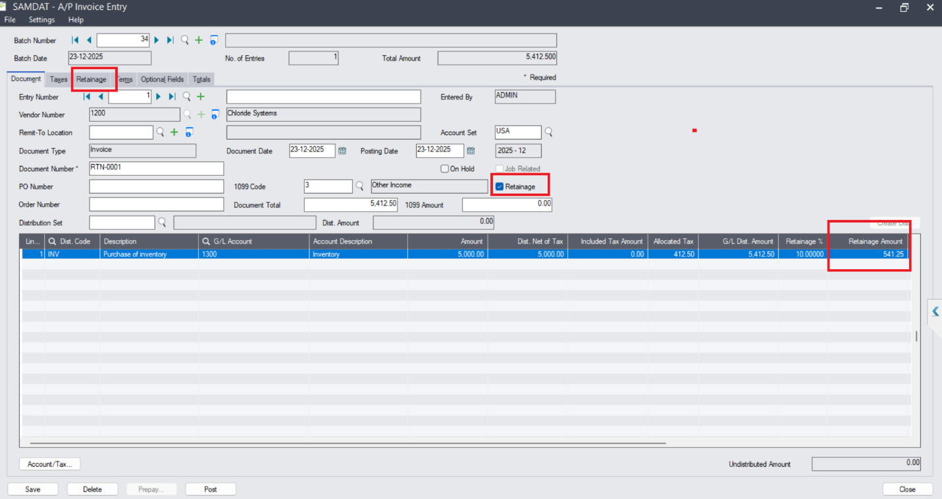The height and width of the screenshot is (499, 942).
Task: Open Batch Number finder magnifier
Action: (185, 40)
